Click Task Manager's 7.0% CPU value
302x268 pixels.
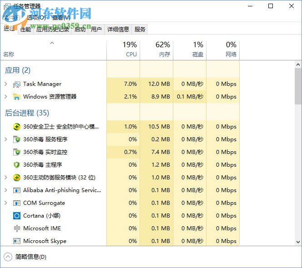coord(131,84)
